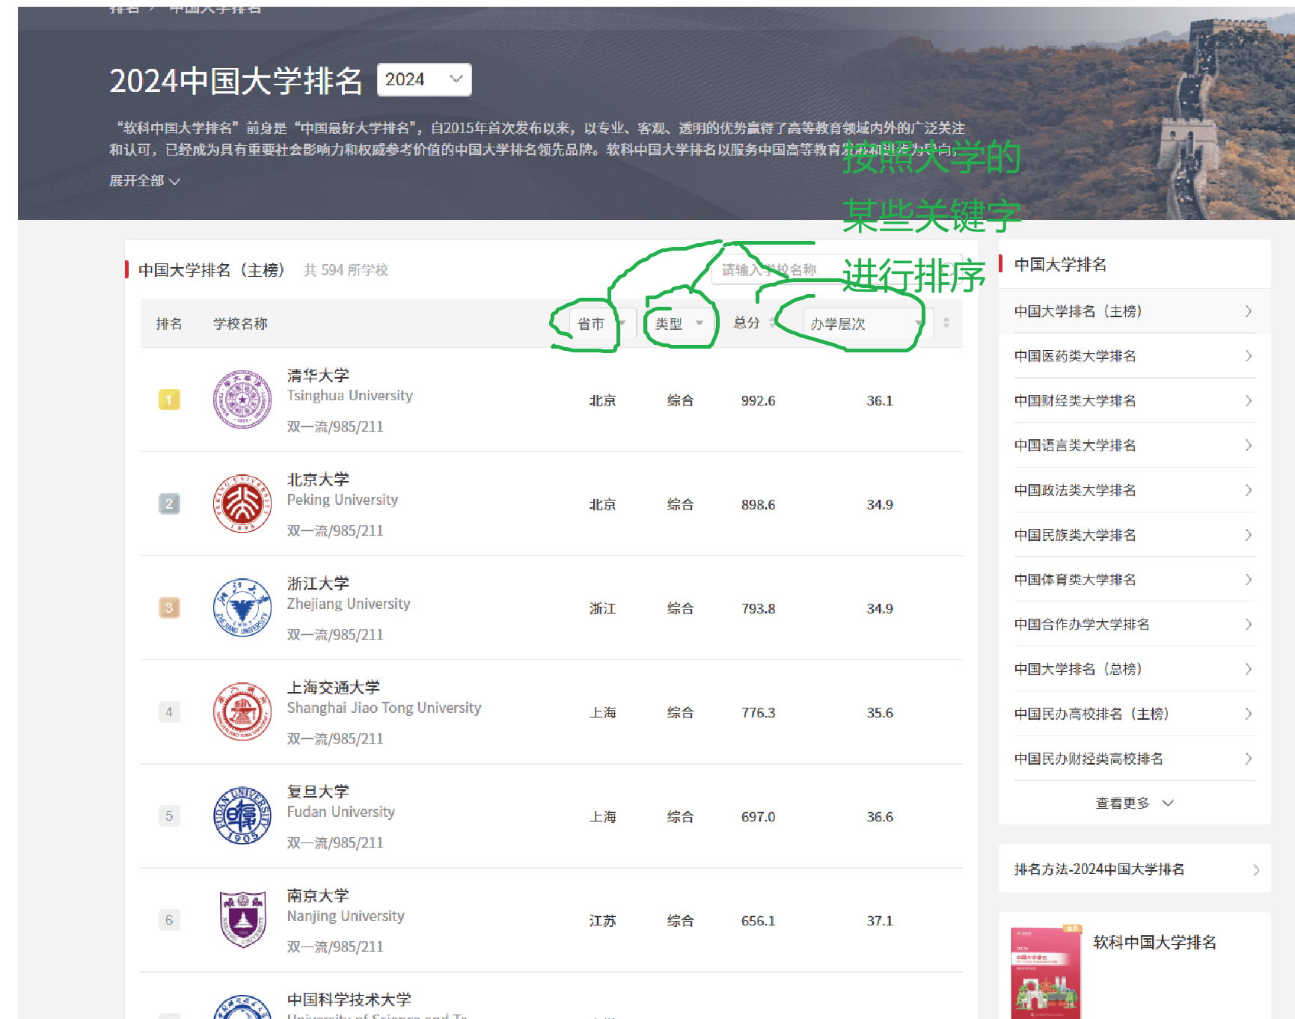Open Tsinghua University logo
Screen dimensions: 1295x1019
[x=242, y=400]
